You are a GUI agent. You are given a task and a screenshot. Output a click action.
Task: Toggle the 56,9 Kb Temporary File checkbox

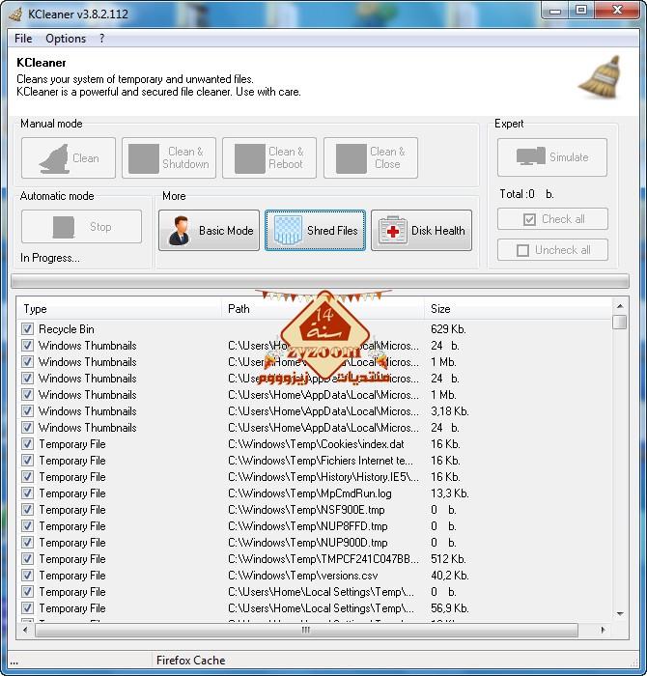[x=27, y=607]
